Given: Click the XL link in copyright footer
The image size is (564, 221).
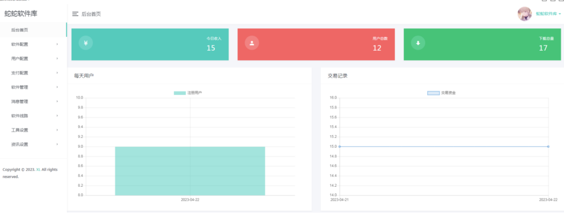Looking at the screenshot, I should 39,170.
